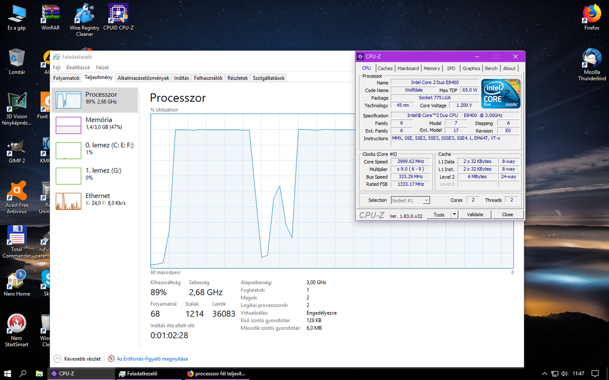The width and height of the screenshot is (609, 380).
Task: Open the Windows Start menu
Action: pos(8,373)
